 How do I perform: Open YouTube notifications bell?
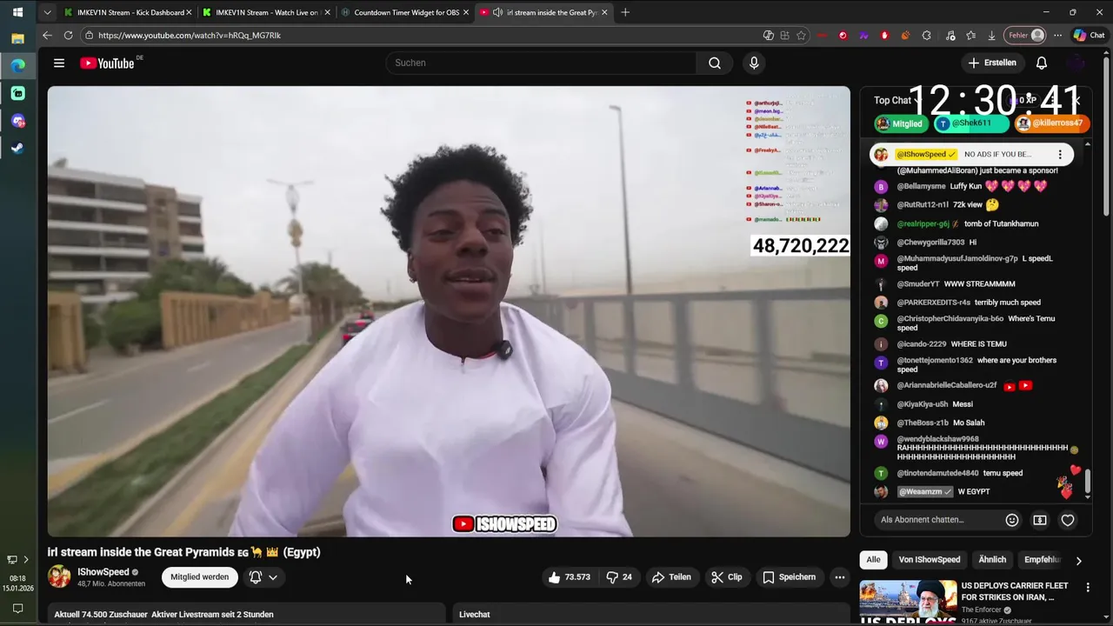pos(1042,63)
